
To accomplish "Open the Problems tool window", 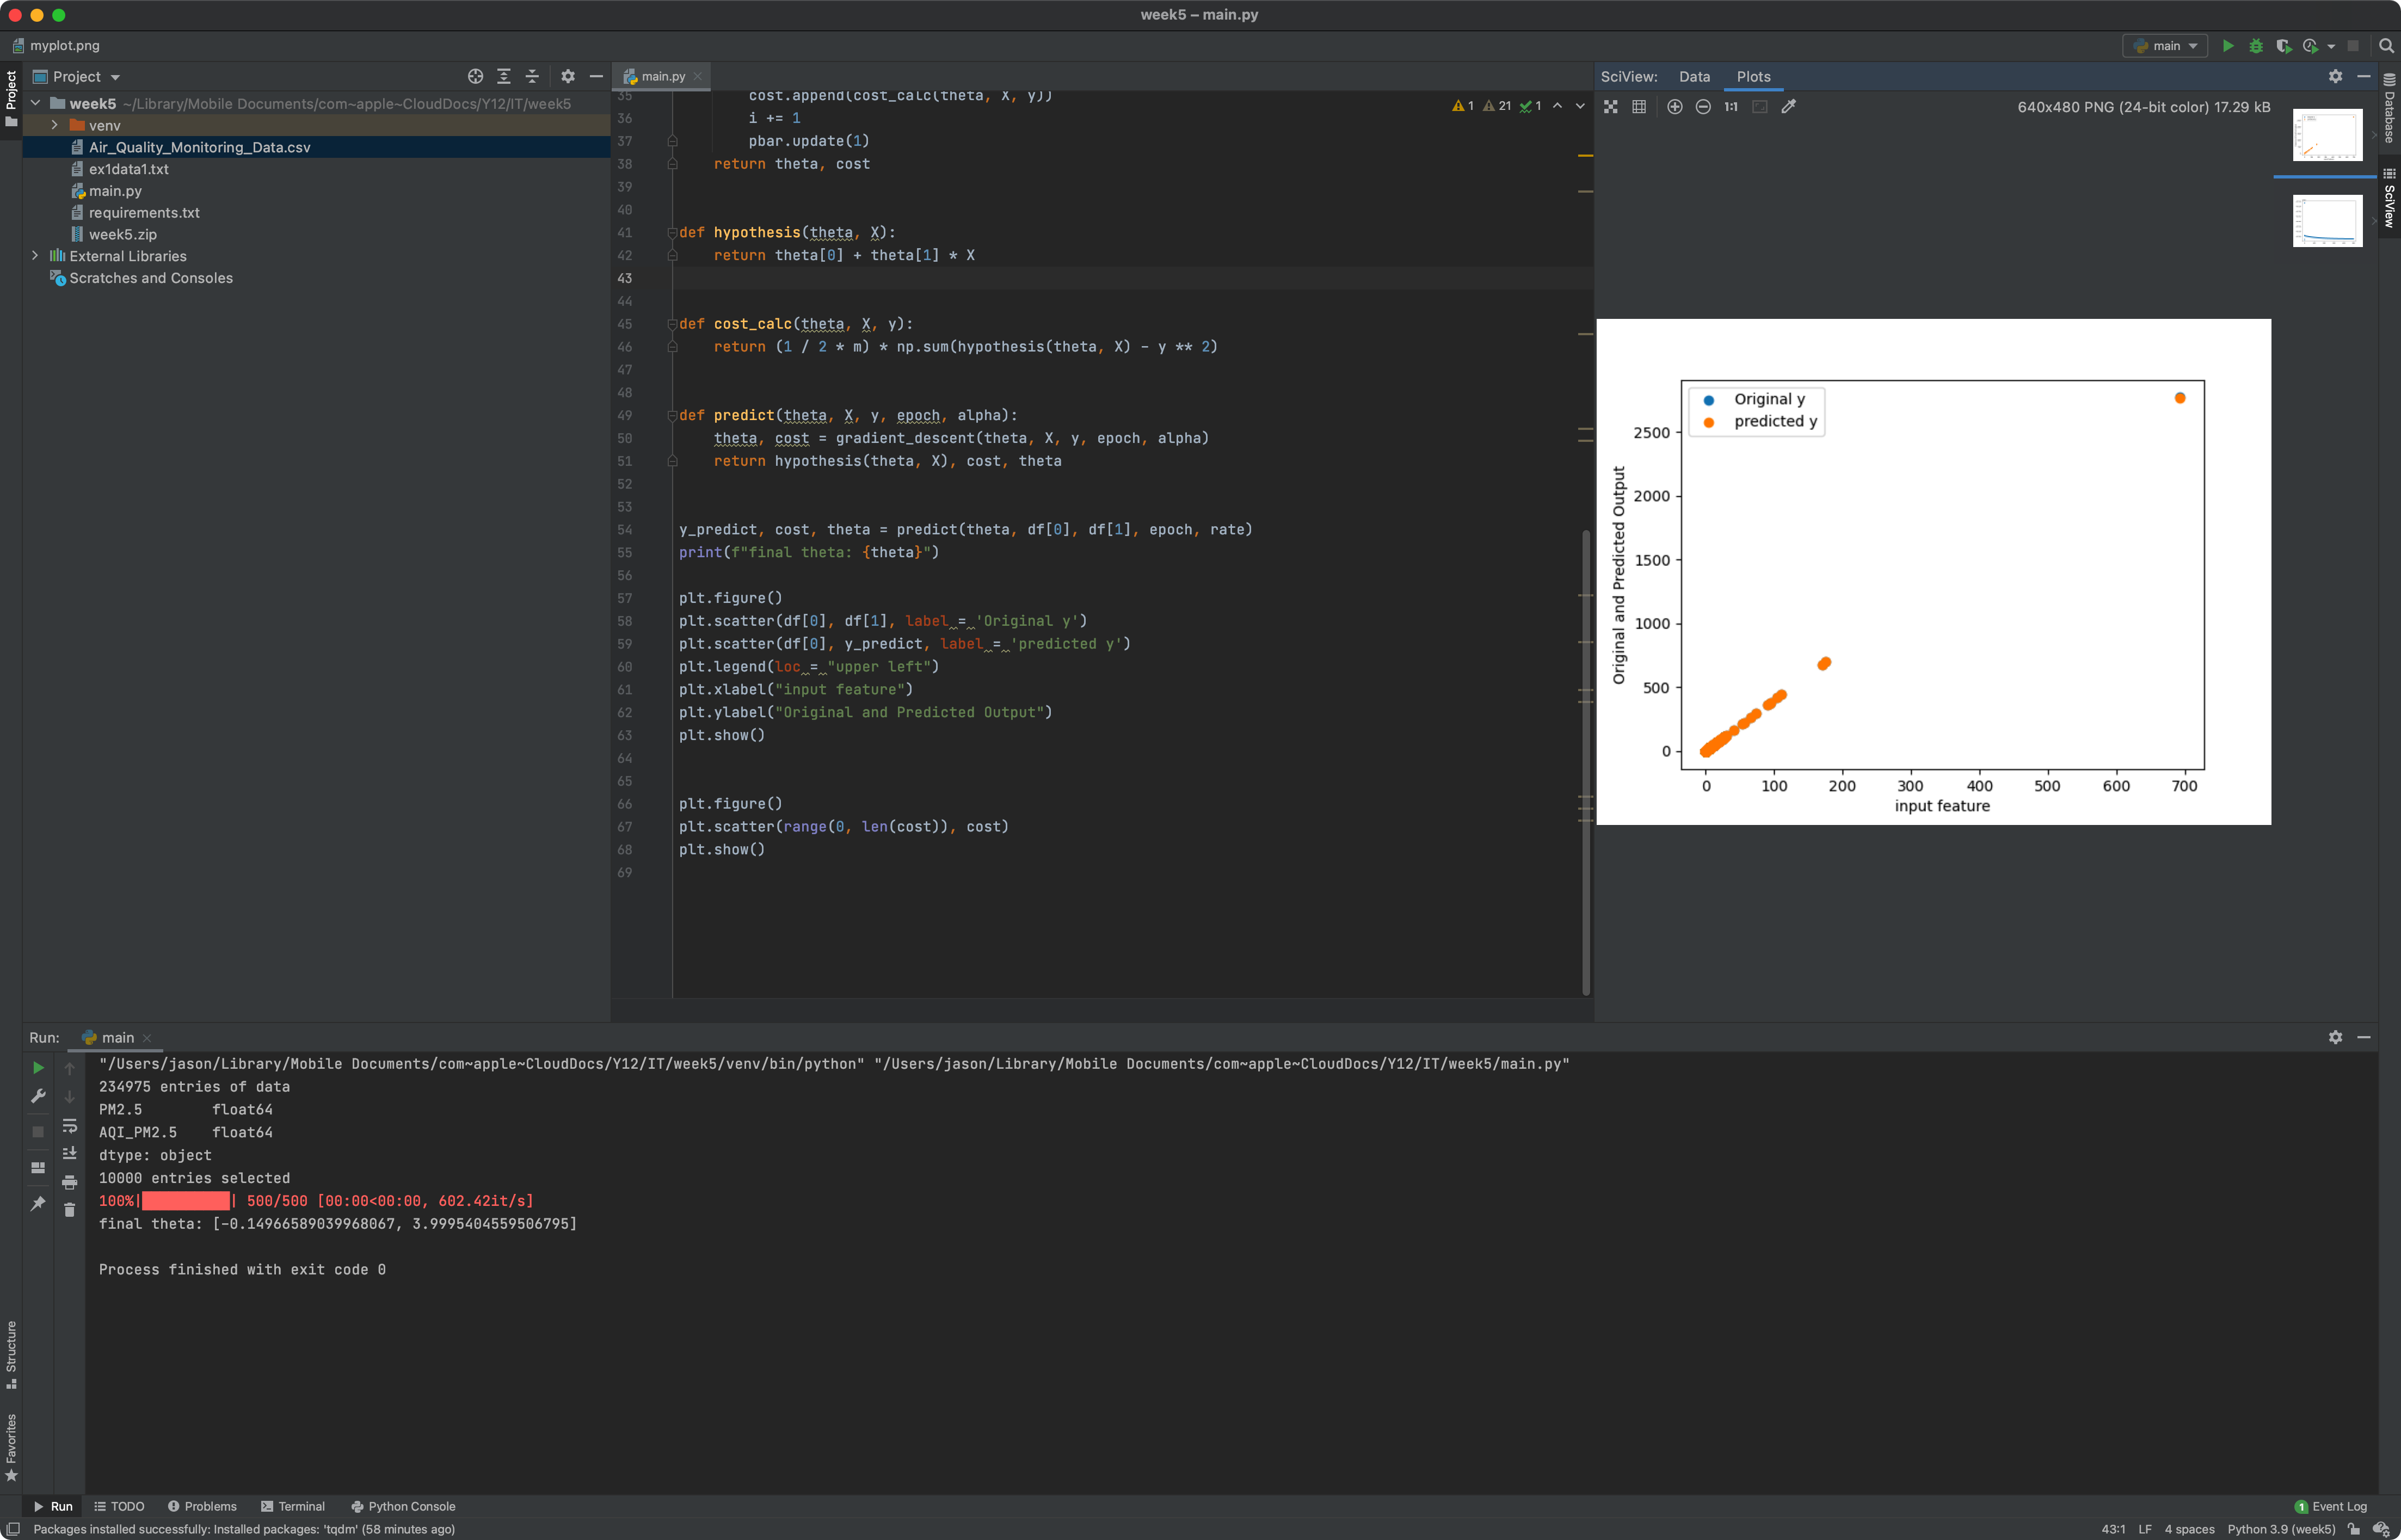I will [201, 1507].
